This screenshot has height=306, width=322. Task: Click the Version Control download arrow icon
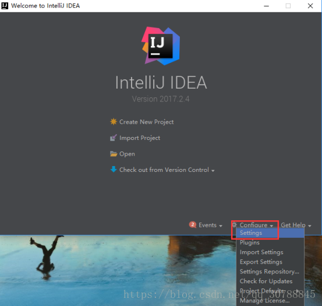[x=114, y=170]
